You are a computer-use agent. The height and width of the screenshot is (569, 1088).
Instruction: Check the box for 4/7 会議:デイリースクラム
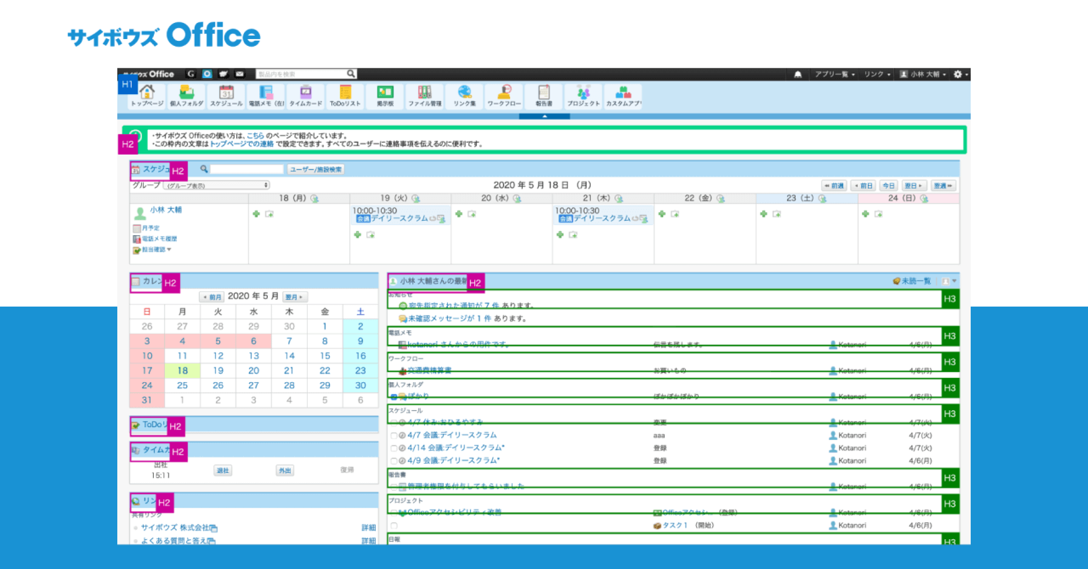(x=394, y=436)
